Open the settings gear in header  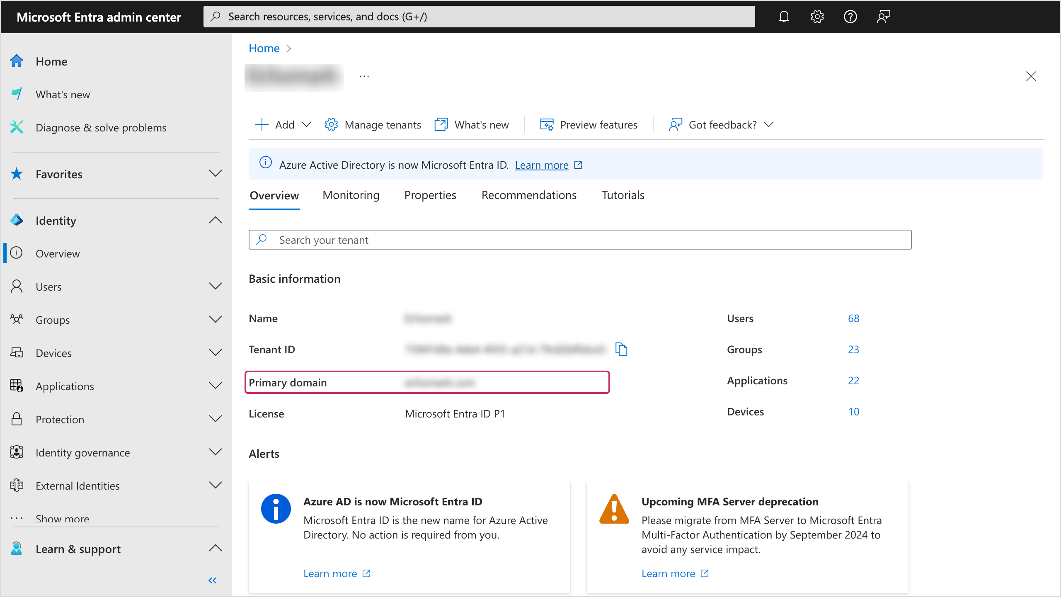coord(817,17)
